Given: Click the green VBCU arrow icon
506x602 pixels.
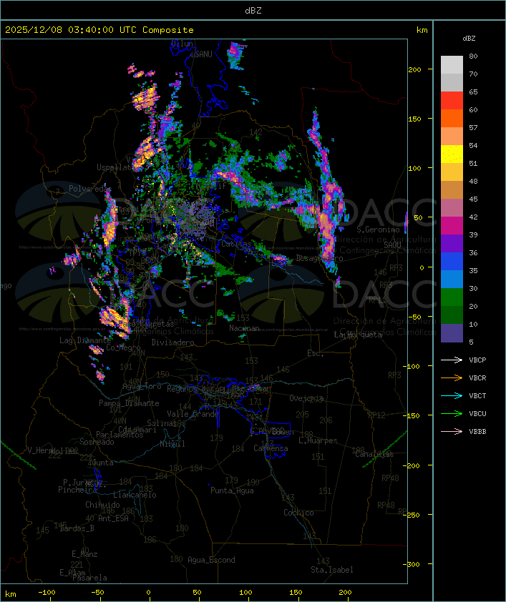Looking at the screenshot, I should [452, 413].
